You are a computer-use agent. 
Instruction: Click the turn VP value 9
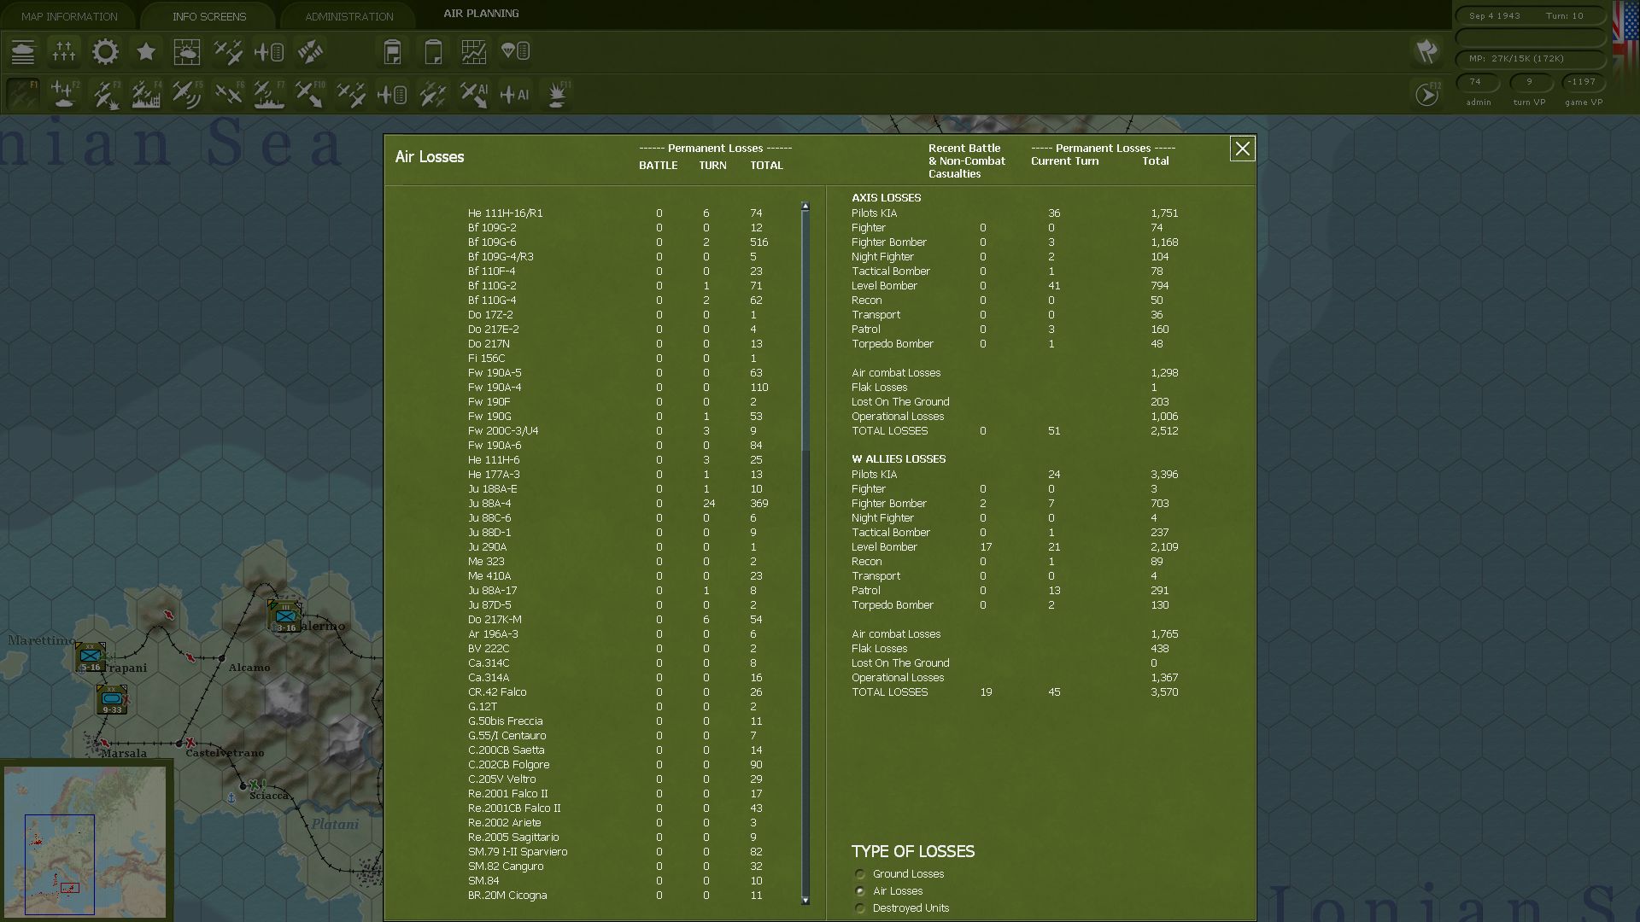(x=1529, y=82)
